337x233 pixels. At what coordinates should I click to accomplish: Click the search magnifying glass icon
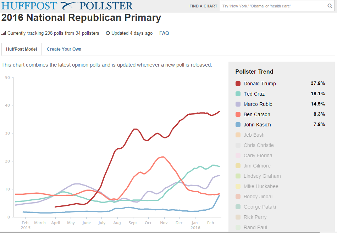click(x=330, y=6)
